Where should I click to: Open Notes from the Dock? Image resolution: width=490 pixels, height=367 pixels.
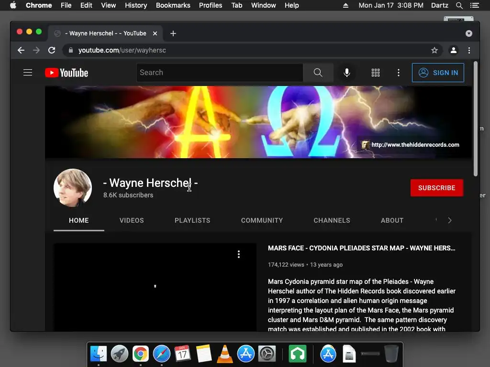tap(204, 354)
